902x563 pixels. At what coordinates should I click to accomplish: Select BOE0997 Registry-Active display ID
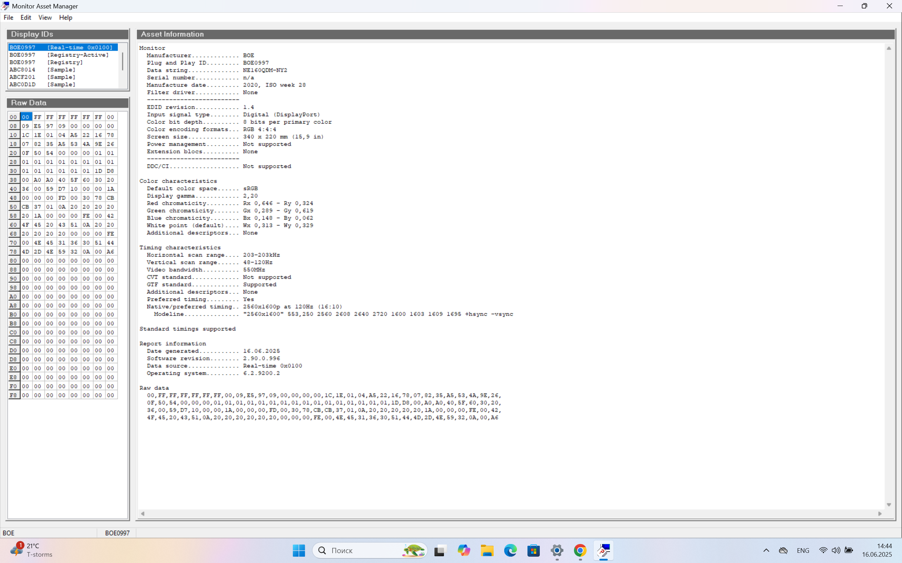pos(59,55)
